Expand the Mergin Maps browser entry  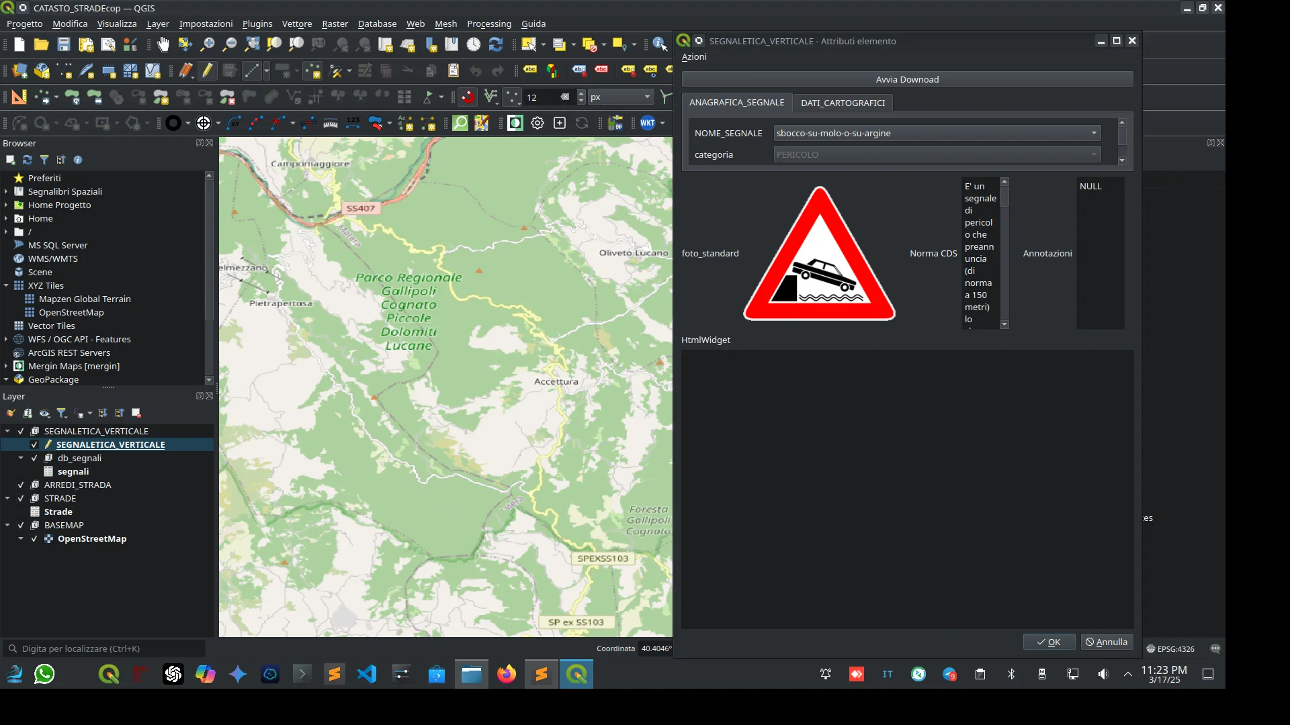(x=7, y=366)
